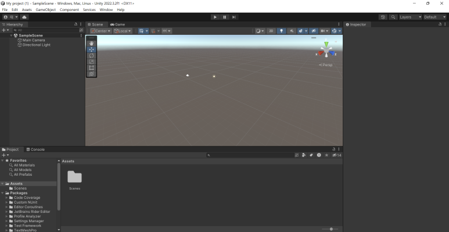Select the Rect transform tool
This screenshot has width=449, height=232.
click(91, 68)
